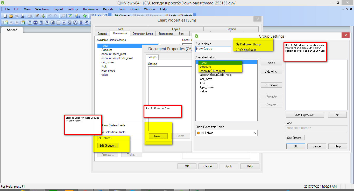Show Current Selections via the checkmark icon
Image resolution: width=354 pixels, height=191 pixels.
coord(70,16)
